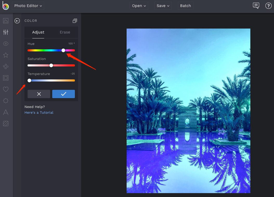
Task: Select the adjustments sliders icon in sidebar
Action: pos(6,32)
